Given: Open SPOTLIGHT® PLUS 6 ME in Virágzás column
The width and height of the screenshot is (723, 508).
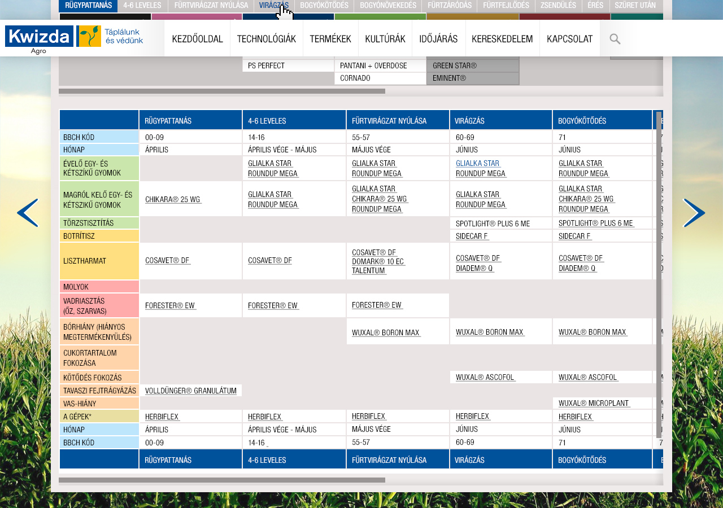Looking at the screenshot, I should (x=493, y=224).
